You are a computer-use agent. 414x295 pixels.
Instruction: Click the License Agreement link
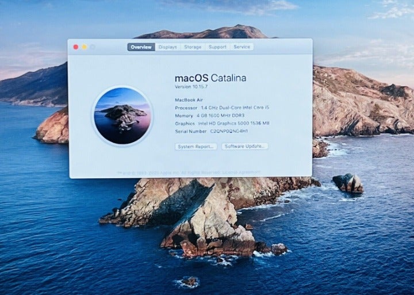point(241,173)
